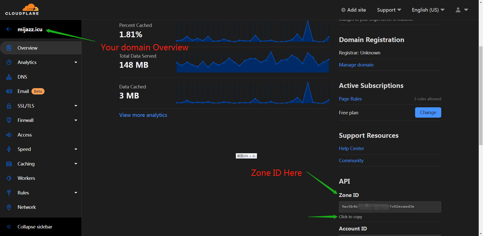Click the '1.81%' value

(131, 35)
